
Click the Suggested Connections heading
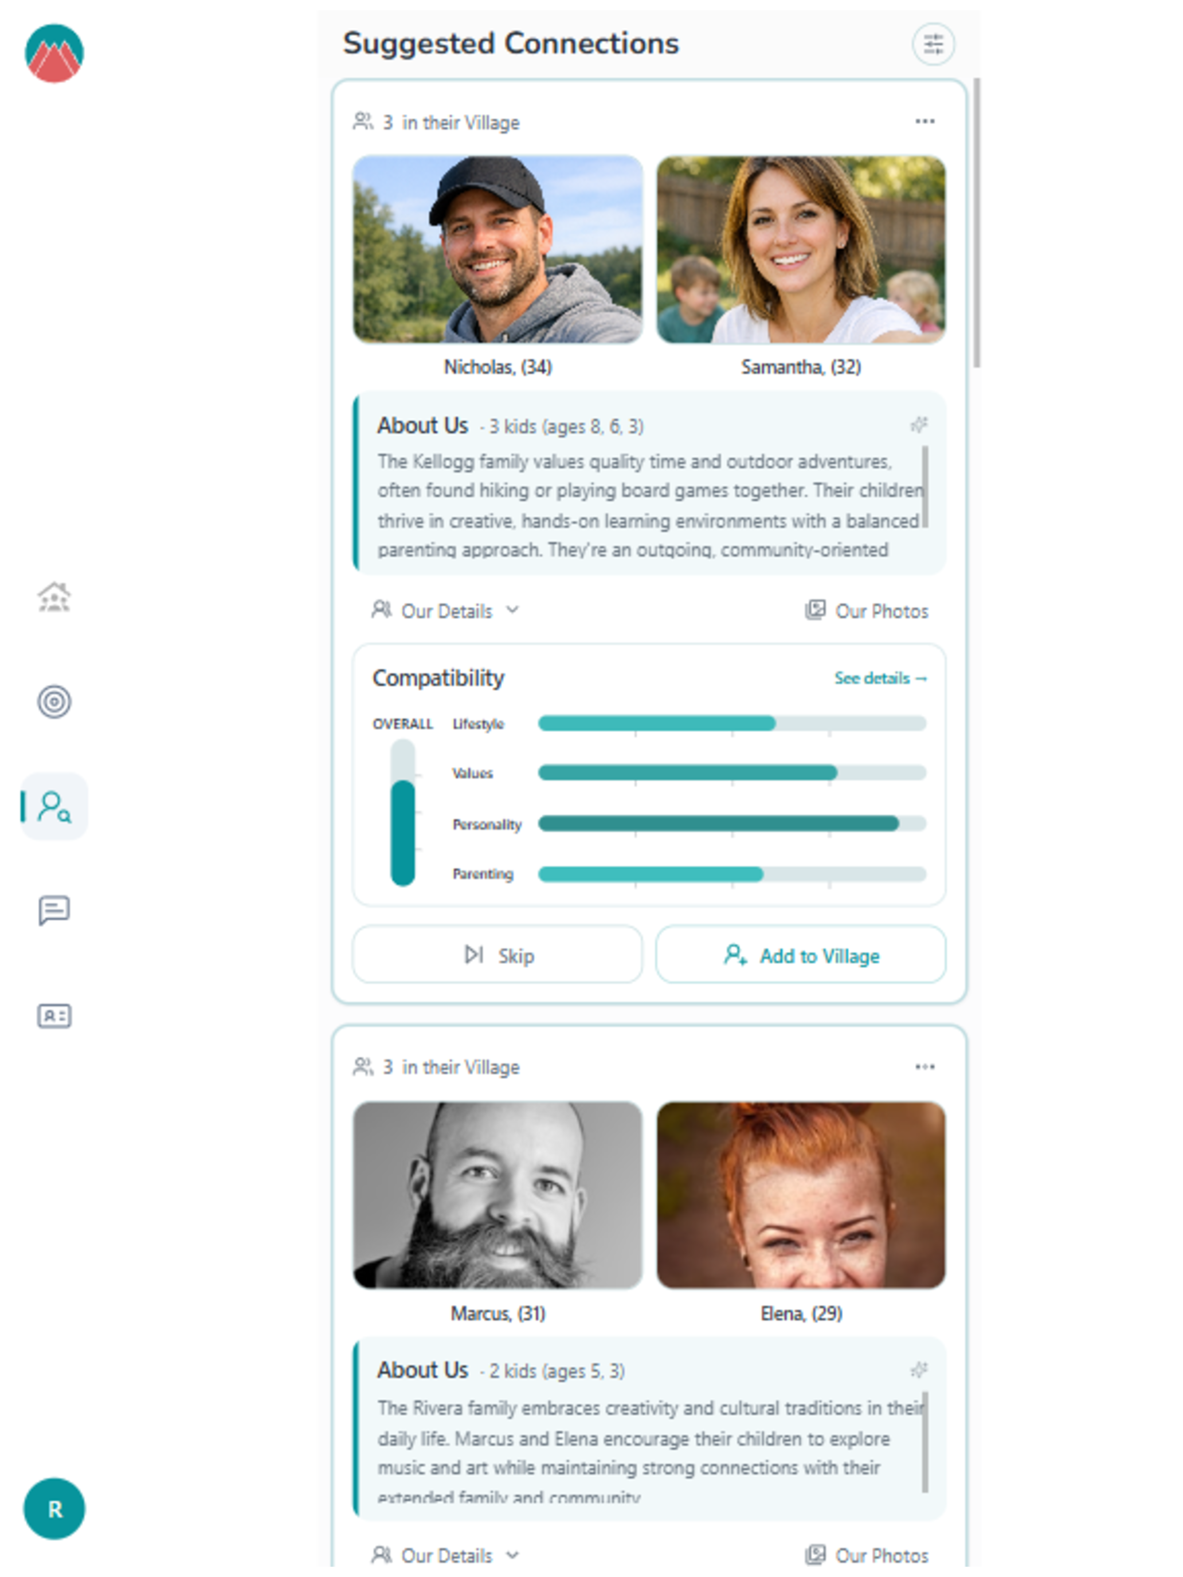point(511,44)
